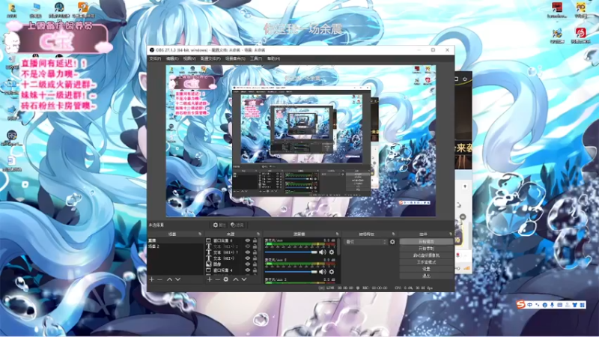Screen dimensions: 599x337
Task: Mute the first 麦克风/Aux speaker icon
Action: coord(323,252)
